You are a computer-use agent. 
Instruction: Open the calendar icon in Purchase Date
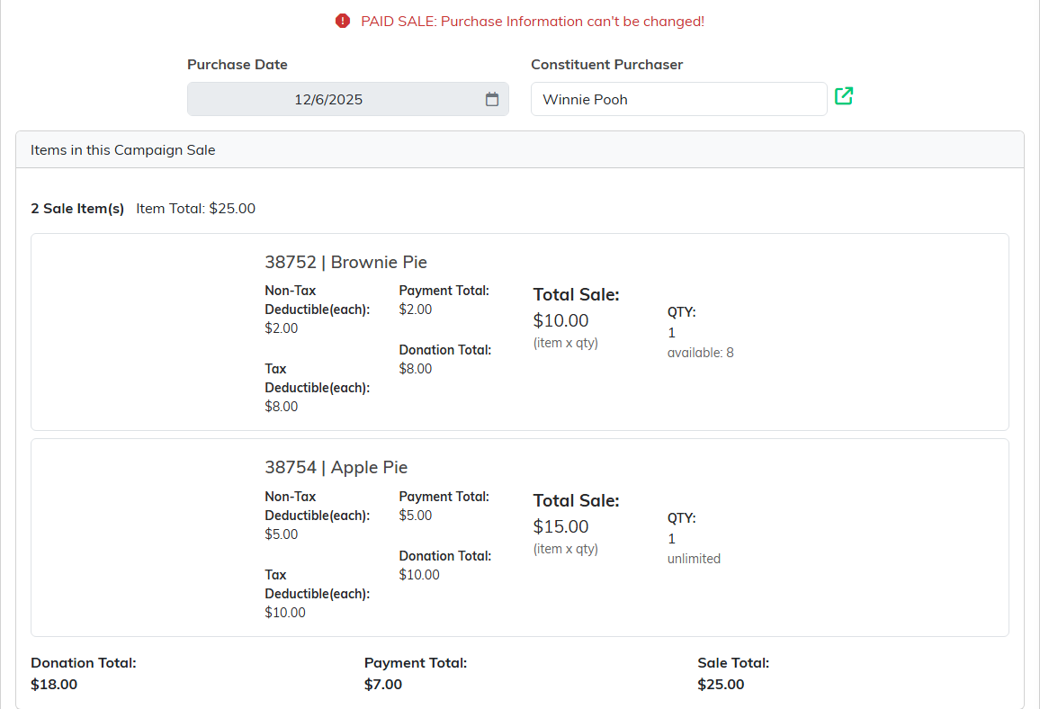pos(491,99)
